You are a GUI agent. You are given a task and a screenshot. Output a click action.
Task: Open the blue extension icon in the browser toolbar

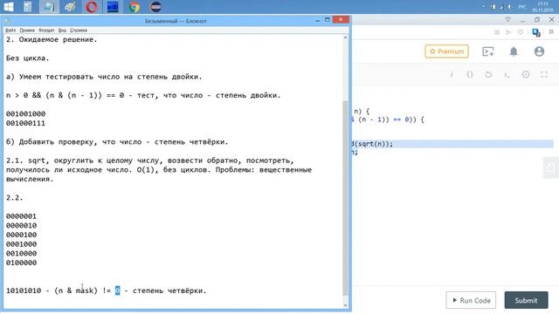click(536, 33)
